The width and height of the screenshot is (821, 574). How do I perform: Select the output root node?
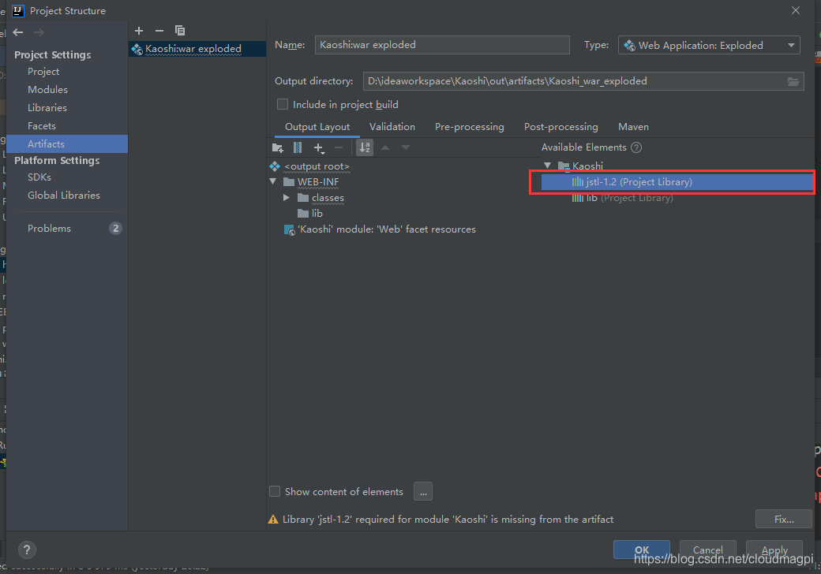(x=317, y=166)
